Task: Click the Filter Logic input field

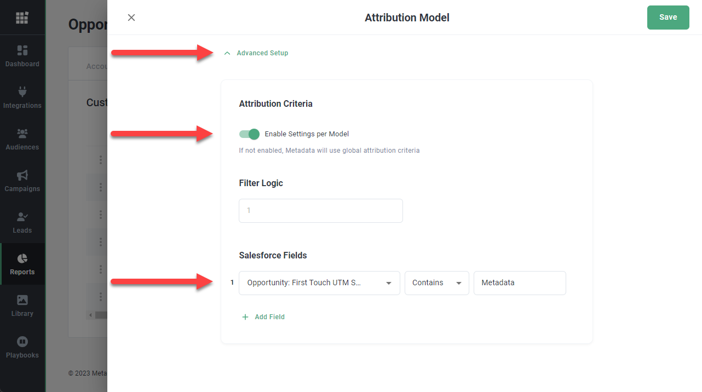Action: [320, 211]
